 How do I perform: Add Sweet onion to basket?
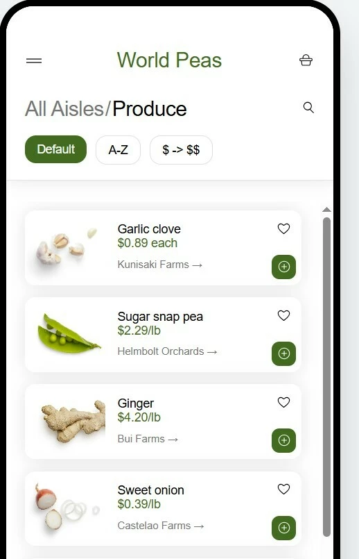[283, 528]
